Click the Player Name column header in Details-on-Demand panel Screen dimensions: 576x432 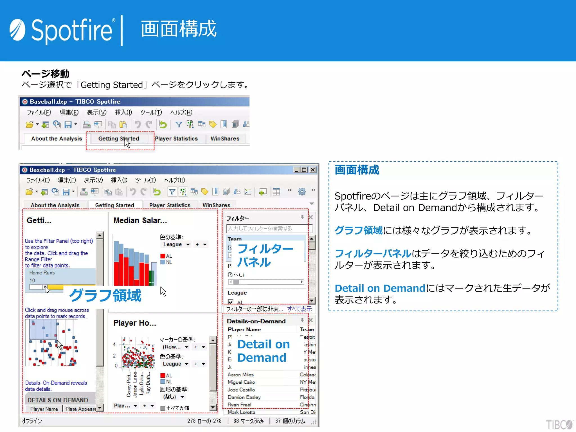pos(244,329)
